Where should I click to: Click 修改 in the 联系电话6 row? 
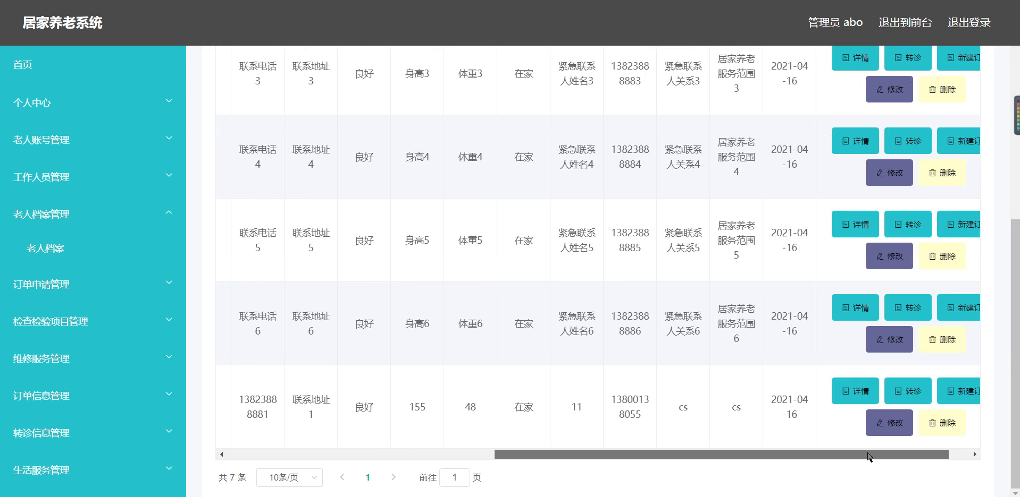point(889,339)
